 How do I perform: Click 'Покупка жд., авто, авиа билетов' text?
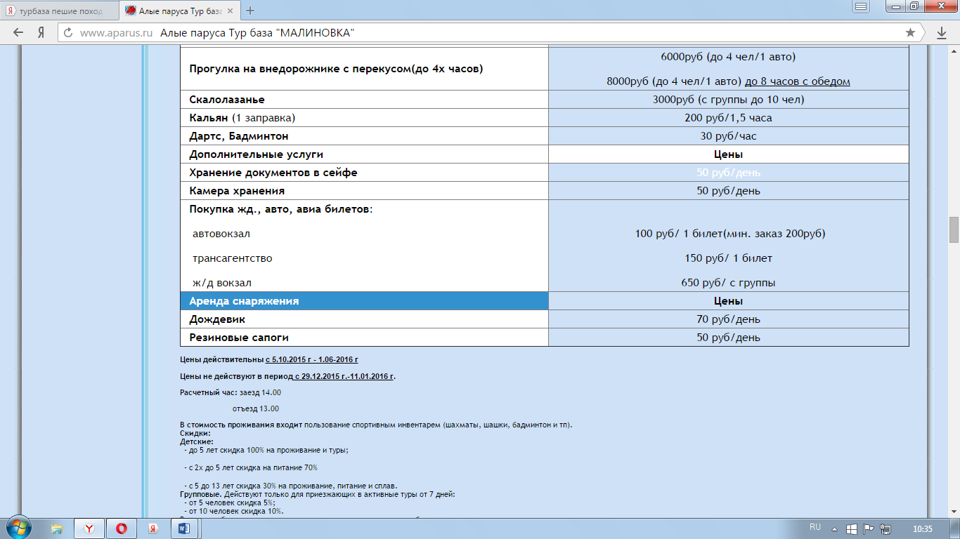tap(280, 209)
